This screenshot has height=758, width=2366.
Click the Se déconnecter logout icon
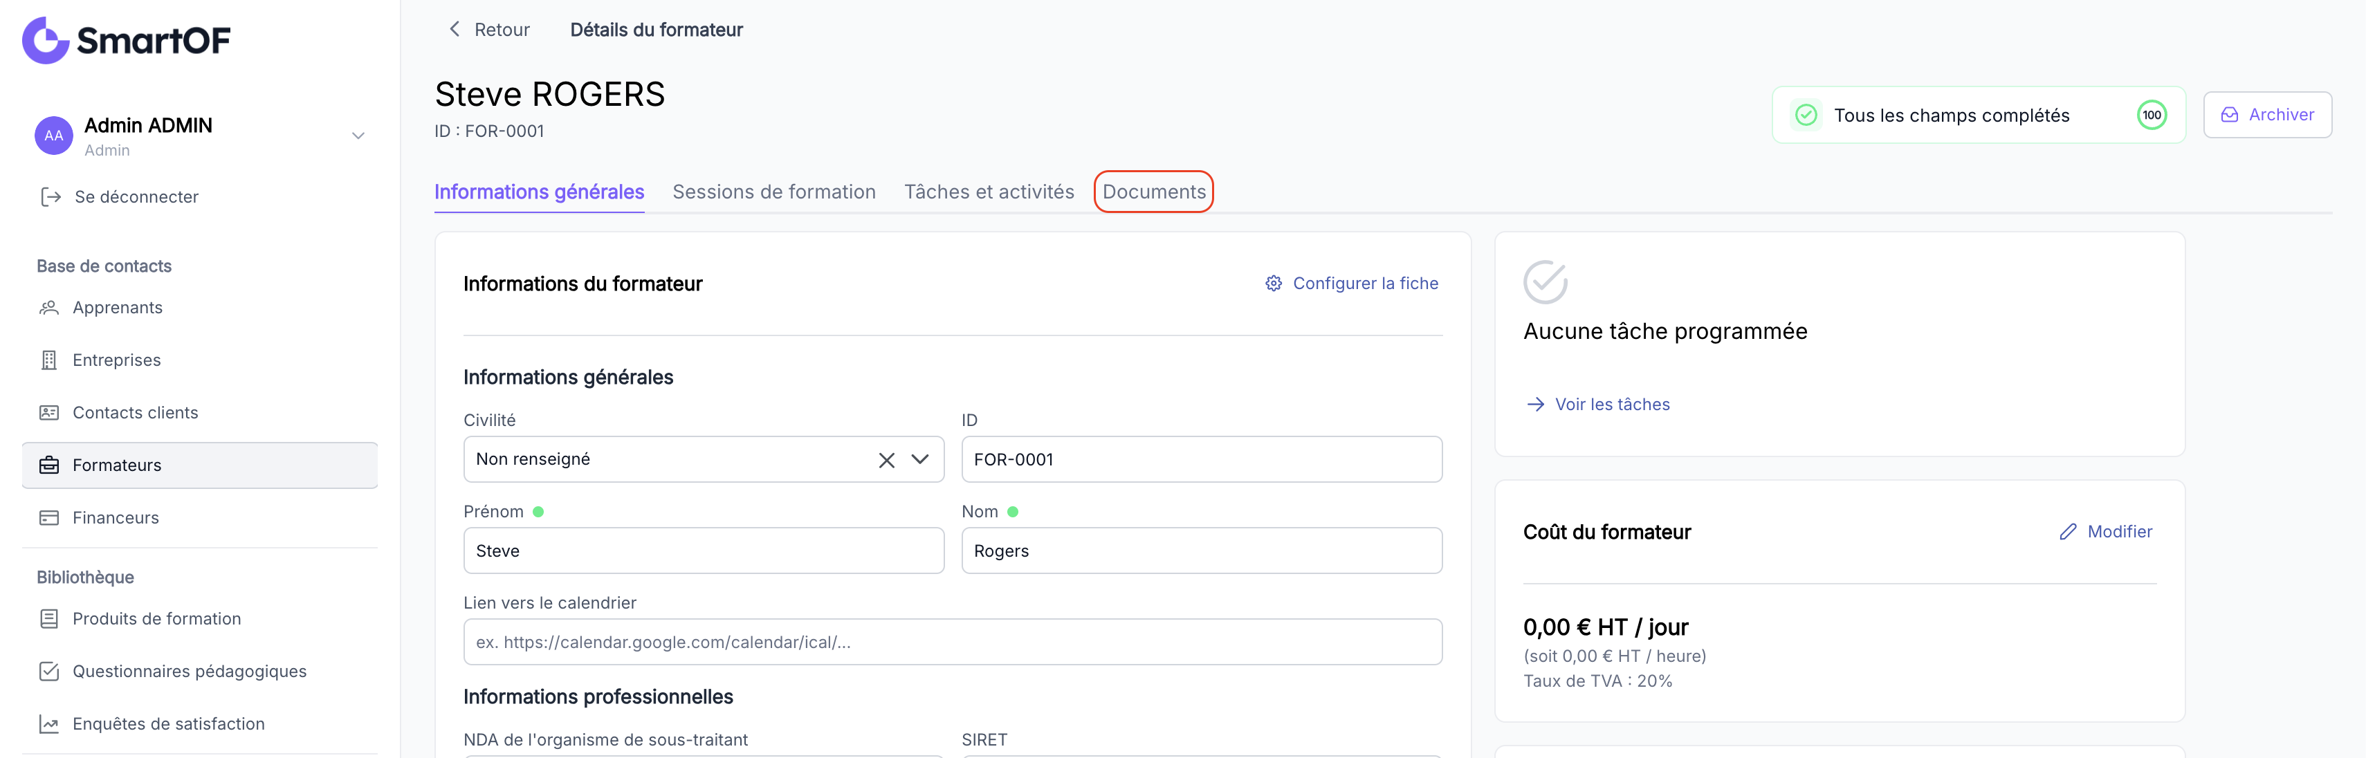pyautogui.click(x=51, y=197)
